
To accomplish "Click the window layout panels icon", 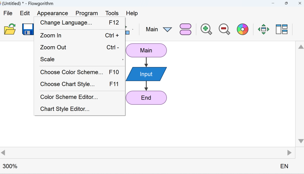I will (281, 29).
